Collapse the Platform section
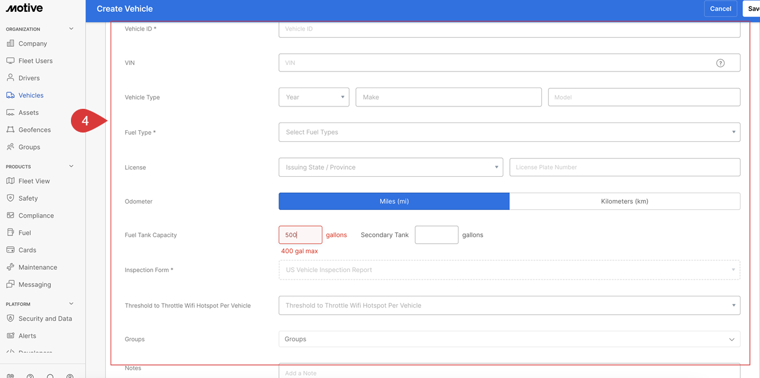760x378 pixels. 72,303
